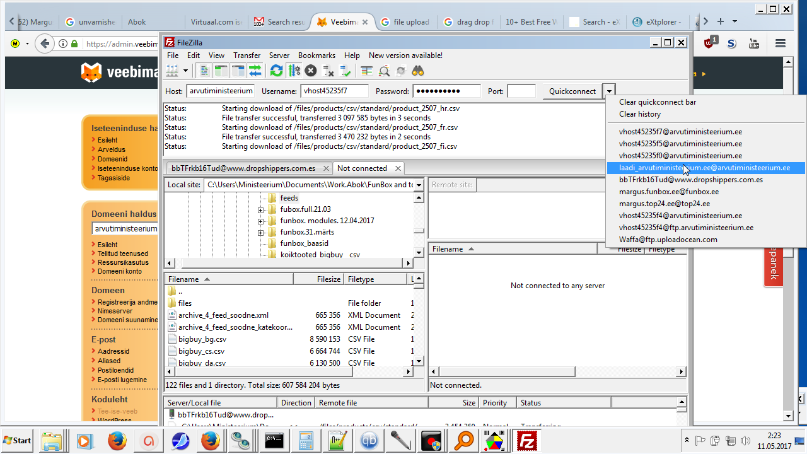Expand the funbox.31.märts tree node

pos(260,233)
